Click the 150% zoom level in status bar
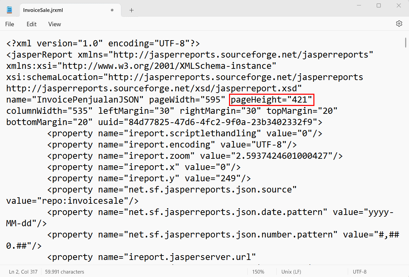Image resolution: width=409 pixels, height=277 pixels. click(x=258, y=272)
